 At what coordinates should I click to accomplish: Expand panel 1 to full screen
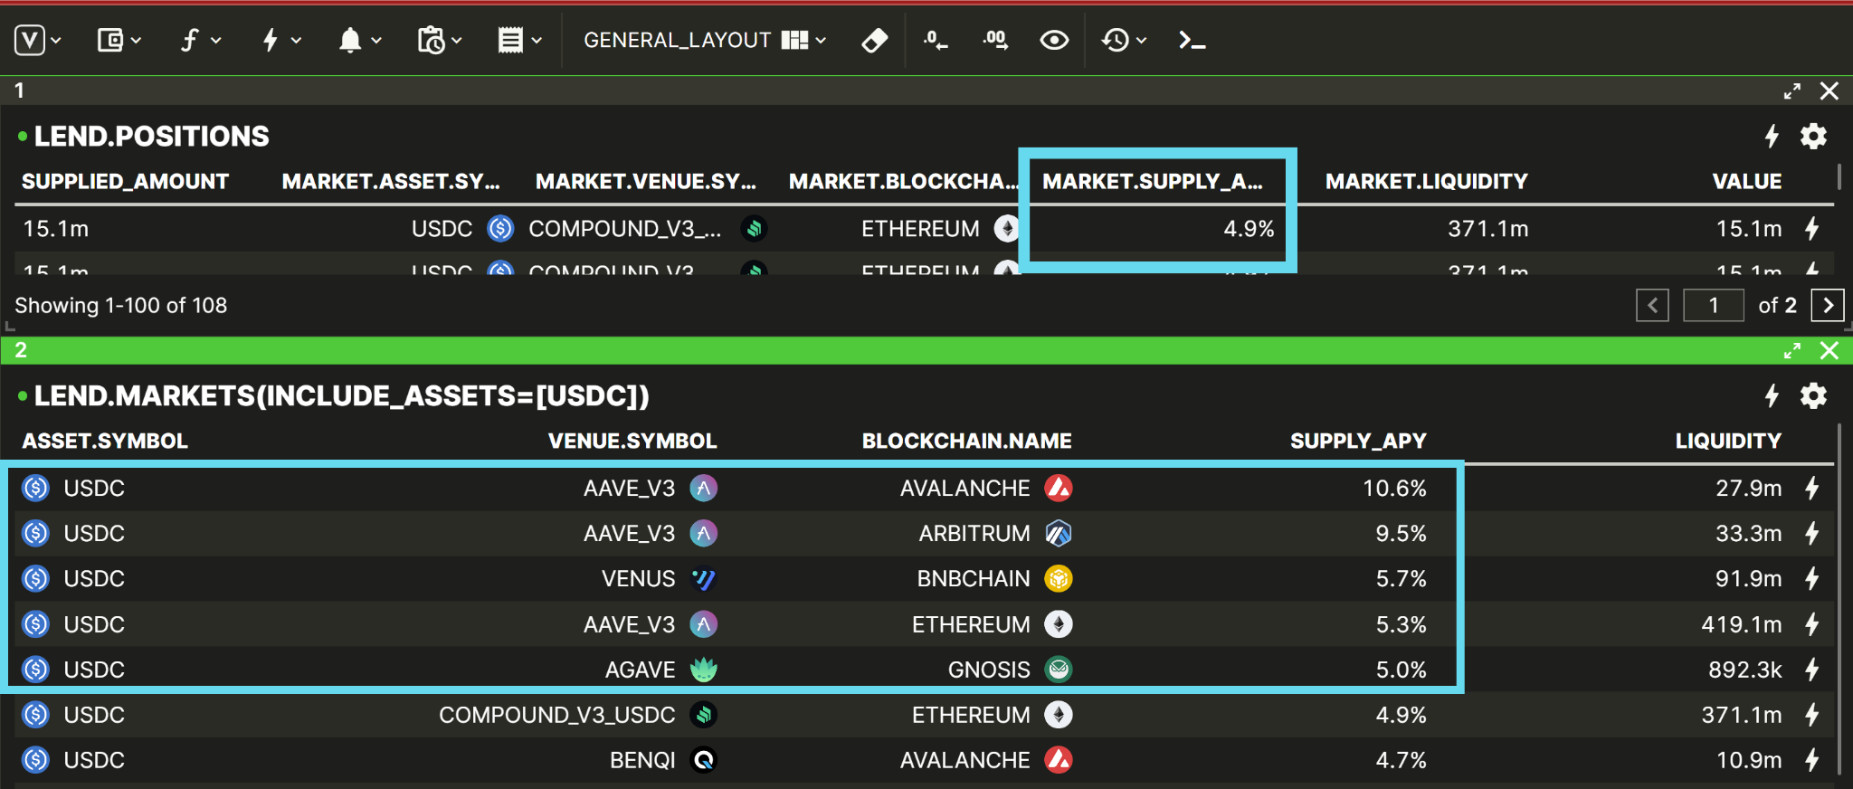click(x=1791, y=91)
